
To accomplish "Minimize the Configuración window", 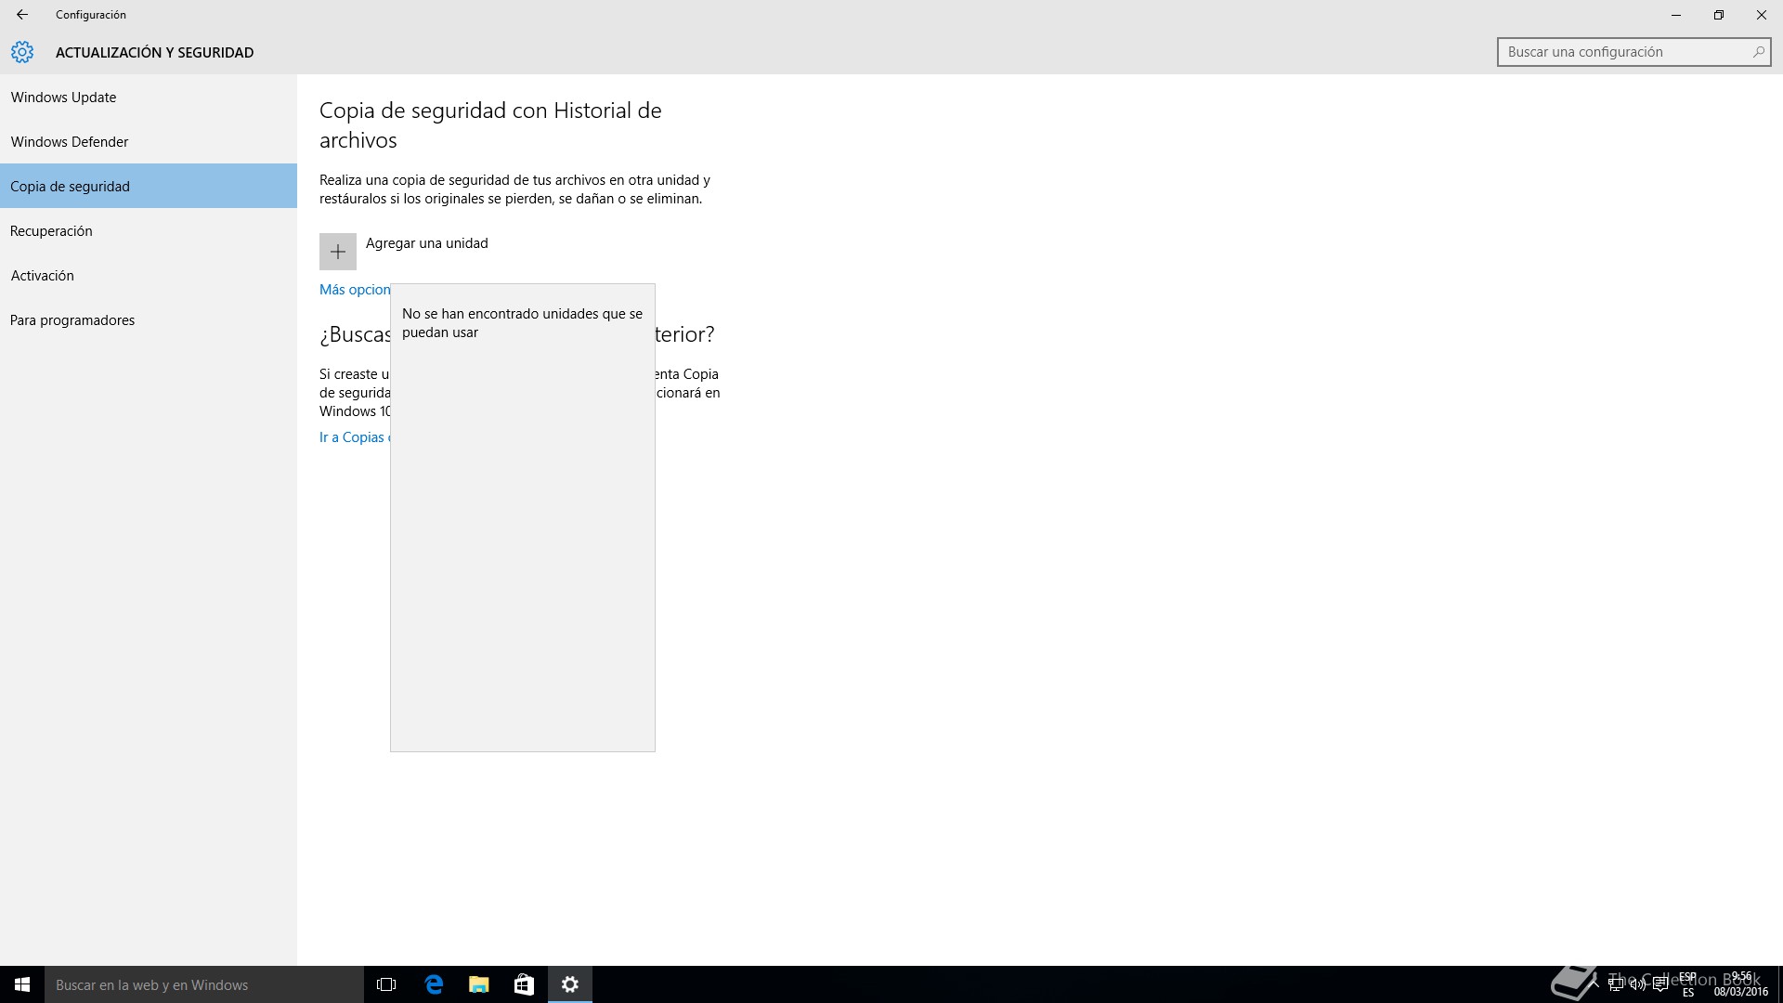I will click(1676, 15).
